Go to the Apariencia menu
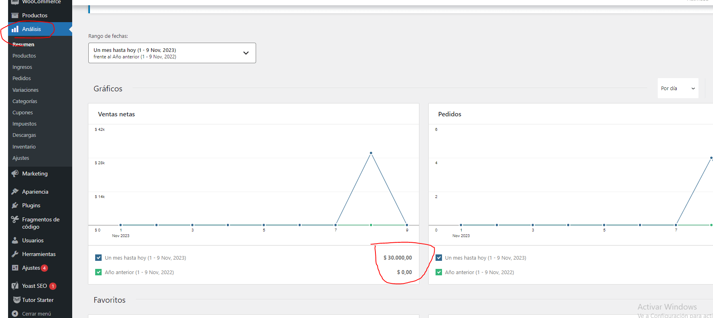 click(35, 192)
